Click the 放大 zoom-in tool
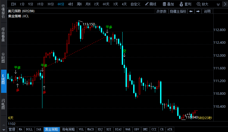The width and height of the screenshot is (228, 132). pos(202,4)
